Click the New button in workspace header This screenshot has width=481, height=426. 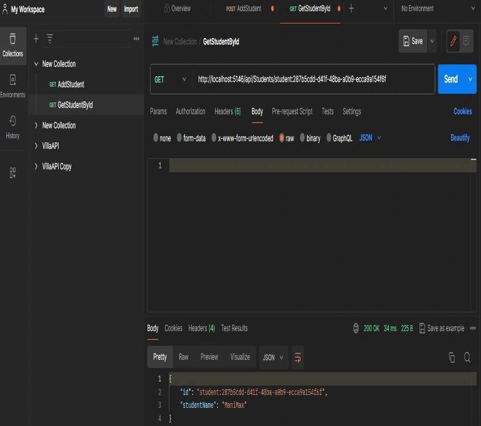click(x=112, y=9)
